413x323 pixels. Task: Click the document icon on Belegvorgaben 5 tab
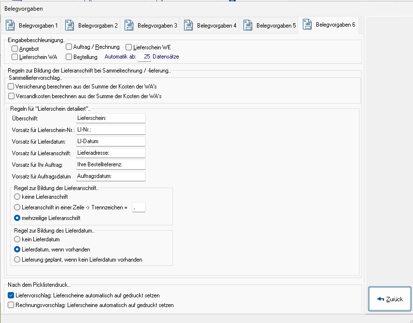pos(248,25)
